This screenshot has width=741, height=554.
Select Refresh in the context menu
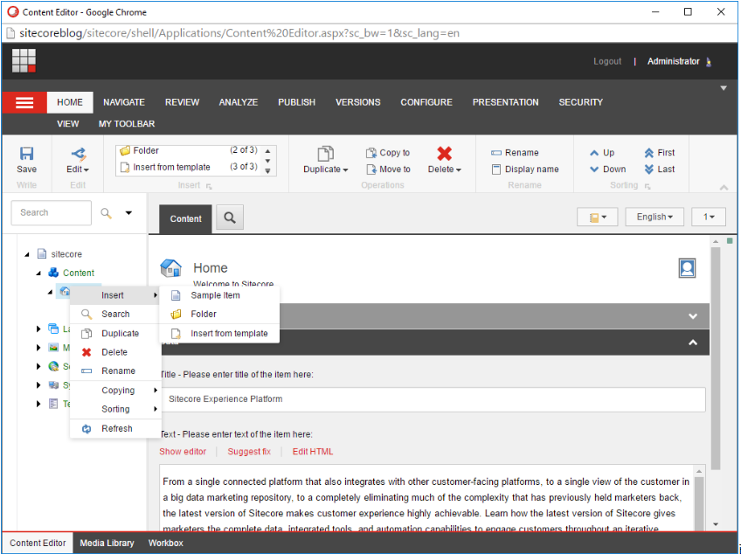point(115,429)
